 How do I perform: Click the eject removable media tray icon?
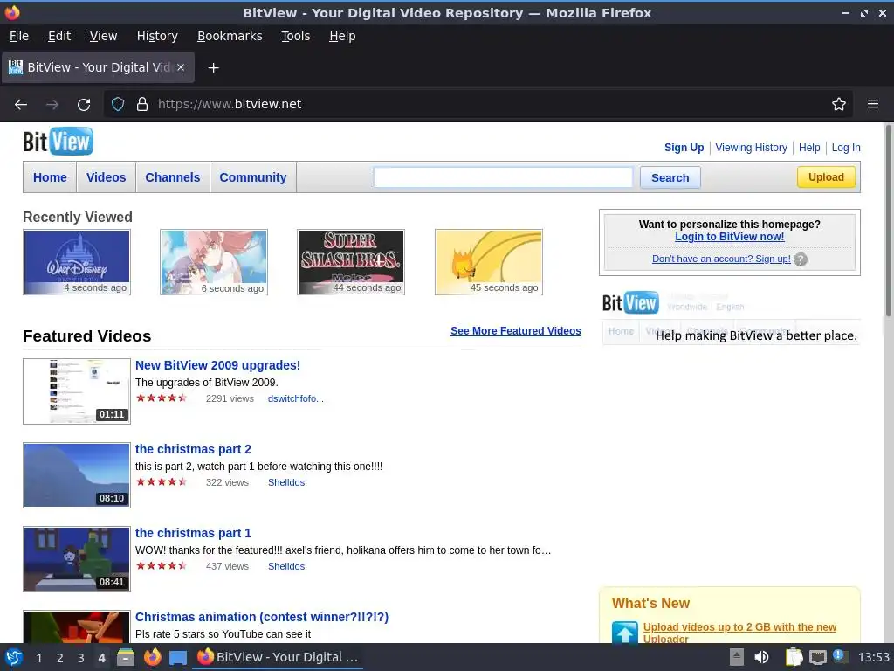pos(737,657)
